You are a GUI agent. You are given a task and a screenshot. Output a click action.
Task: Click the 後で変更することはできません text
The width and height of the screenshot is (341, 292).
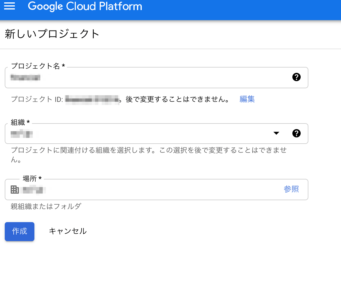tap(177, 99)
